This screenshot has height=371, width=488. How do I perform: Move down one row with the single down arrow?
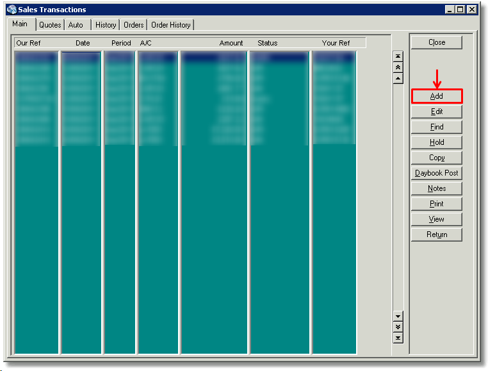coord(398,316)
